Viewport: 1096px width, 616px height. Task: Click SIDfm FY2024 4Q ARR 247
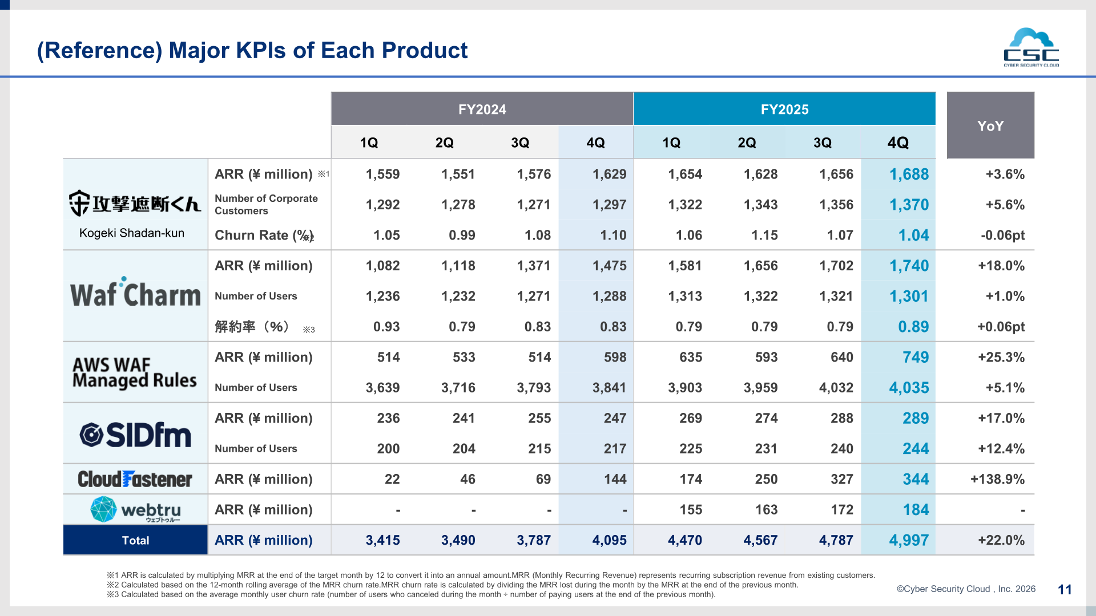coord(615,418)
